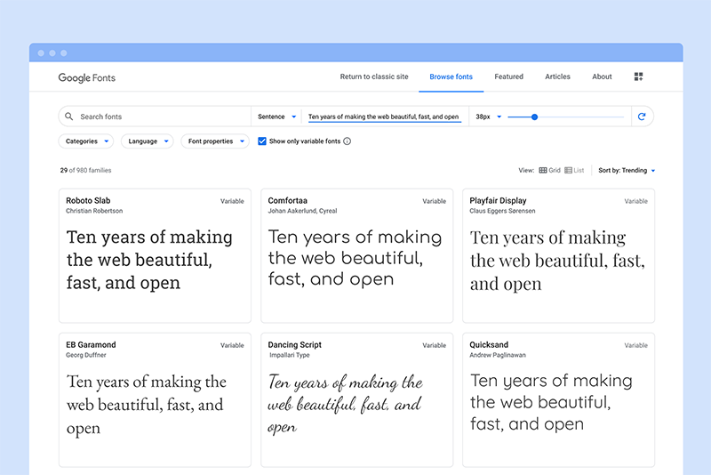Click author name Impallari Type
The width and height of the screenshot is (711, 475).
(290, 355)
